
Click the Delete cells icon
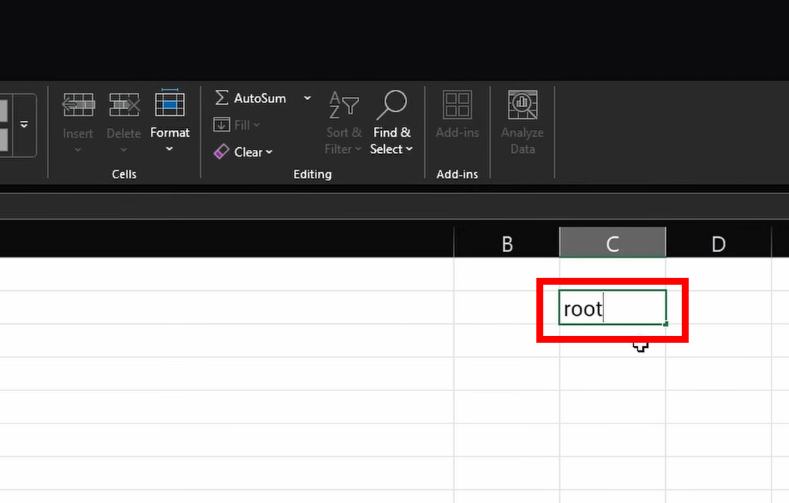click(x=124, y=105)
